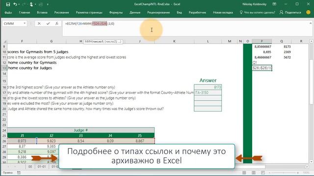Click the empty answer cell in row 19

click(x=208, y=103)
